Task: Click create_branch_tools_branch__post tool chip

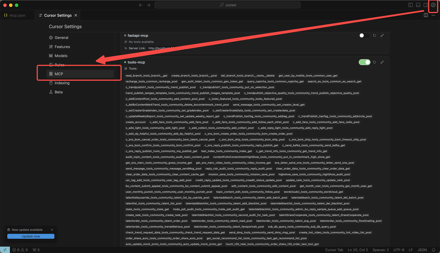Action: (194, 76)
